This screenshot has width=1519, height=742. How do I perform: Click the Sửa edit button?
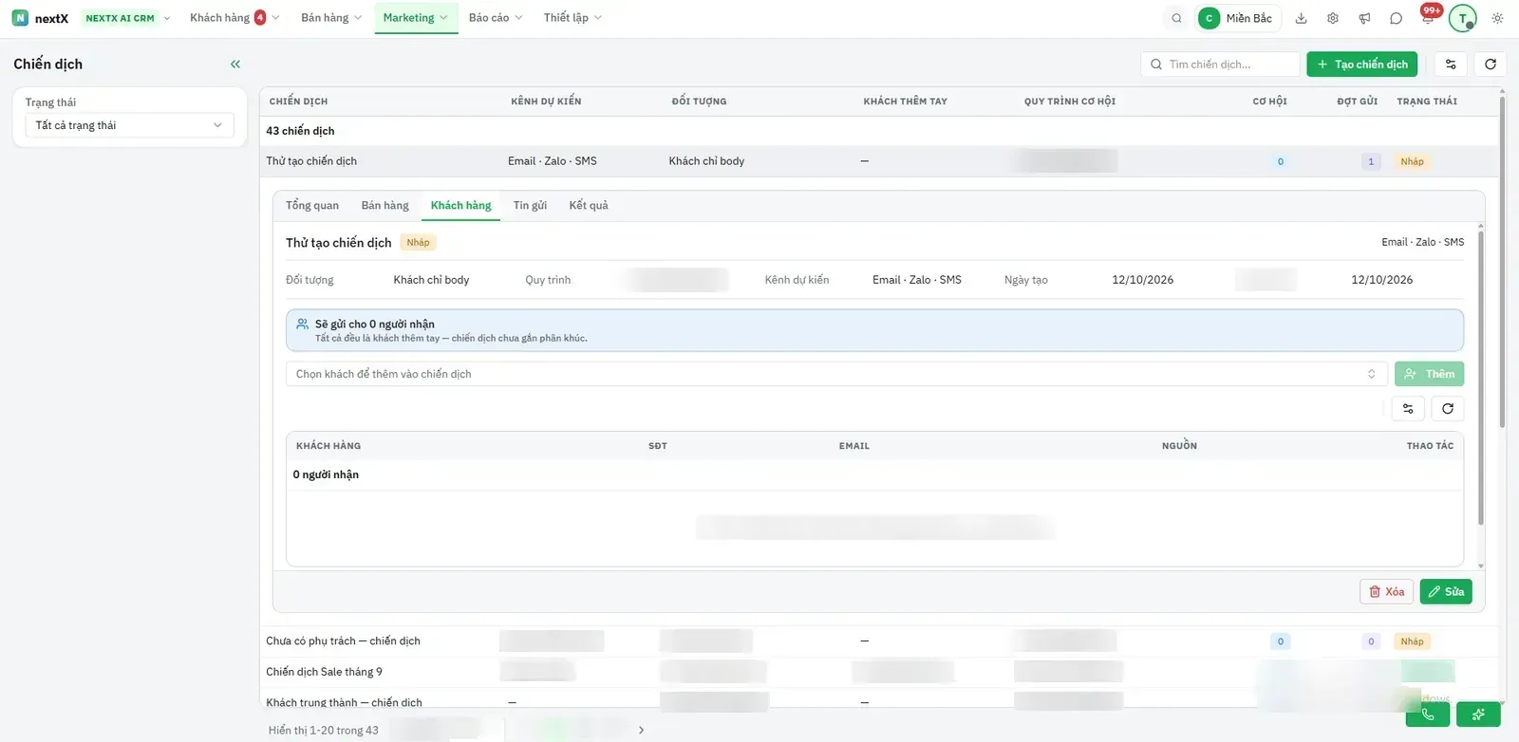[1446, 591]
